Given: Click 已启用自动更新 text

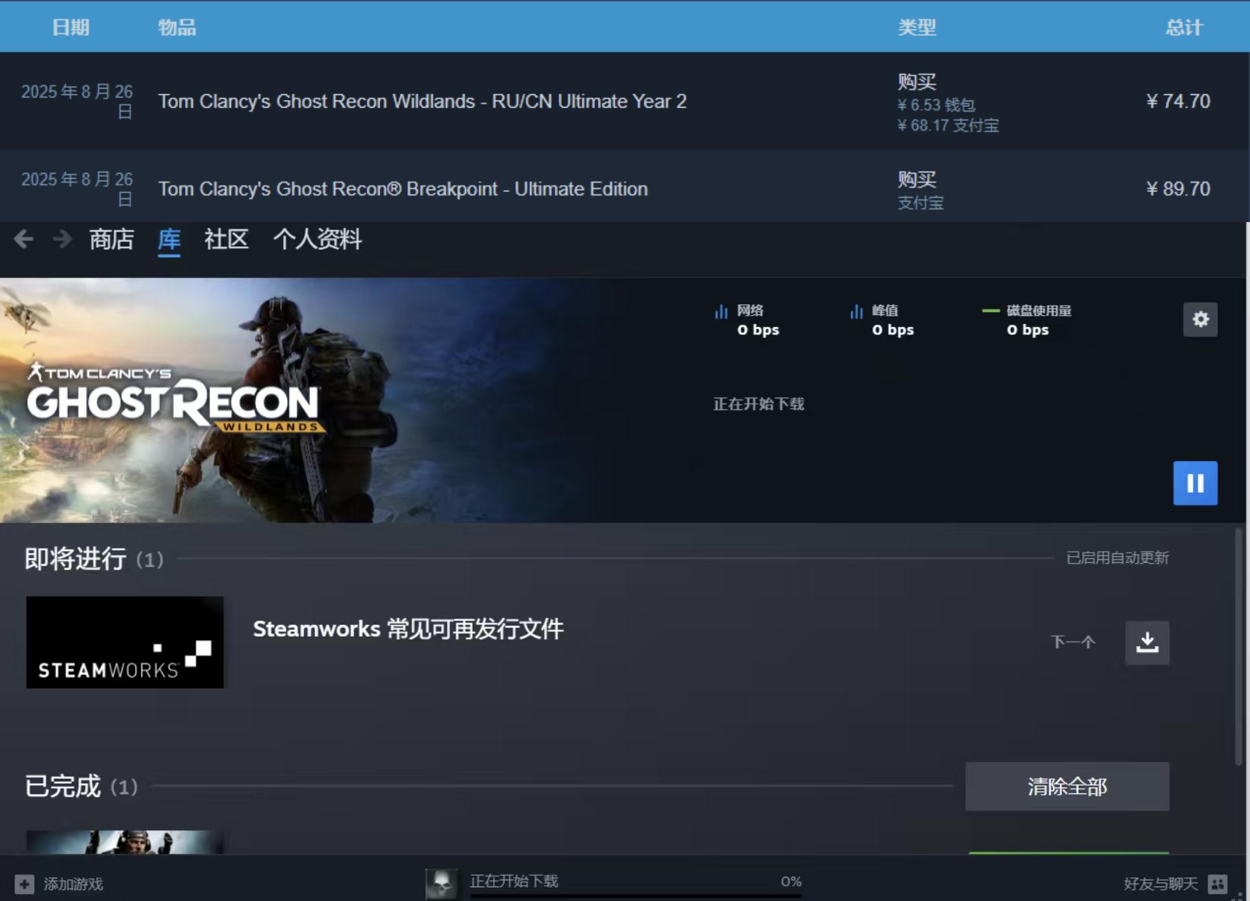Looking at the screenshot, I should click(1117, 557).
